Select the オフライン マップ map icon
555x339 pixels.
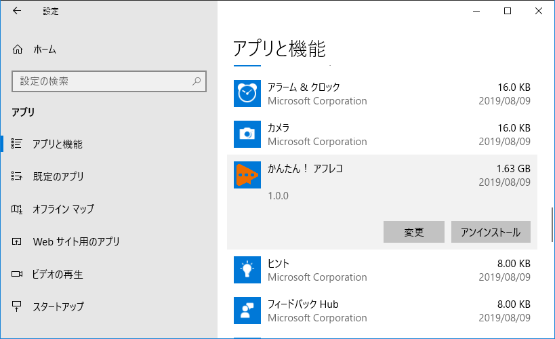17,209
